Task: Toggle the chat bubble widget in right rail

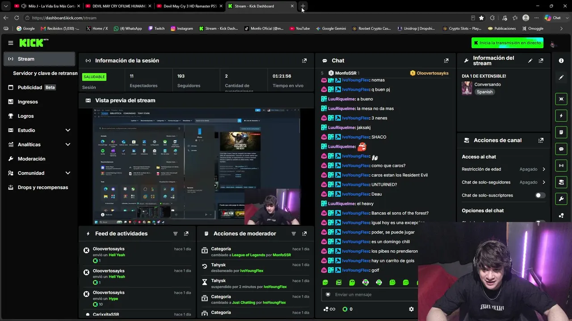Action: (x=561, y=149)
